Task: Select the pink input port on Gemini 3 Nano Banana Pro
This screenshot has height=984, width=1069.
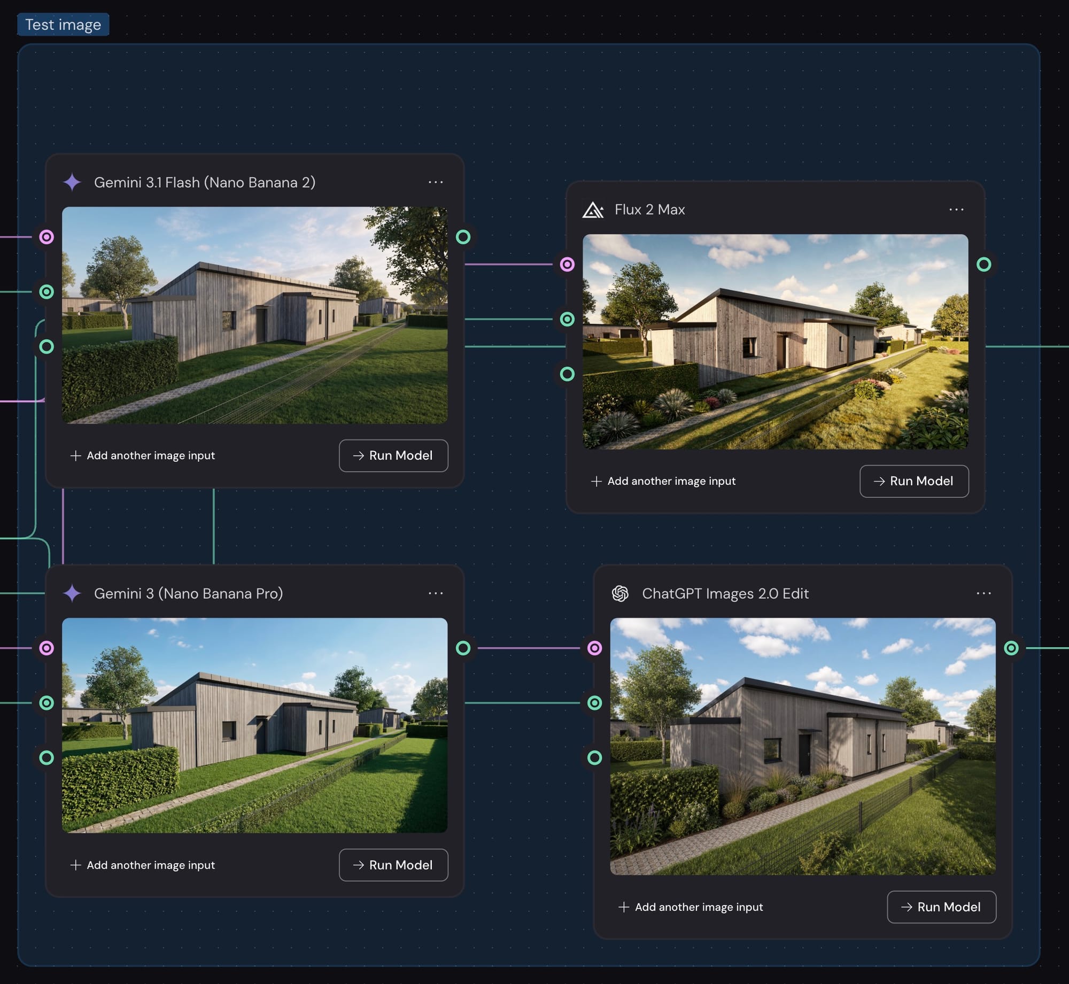Action: tap(47, 648)
